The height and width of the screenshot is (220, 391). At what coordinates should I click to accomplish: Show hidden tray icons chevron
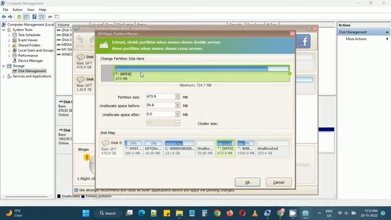coord(319,213)
